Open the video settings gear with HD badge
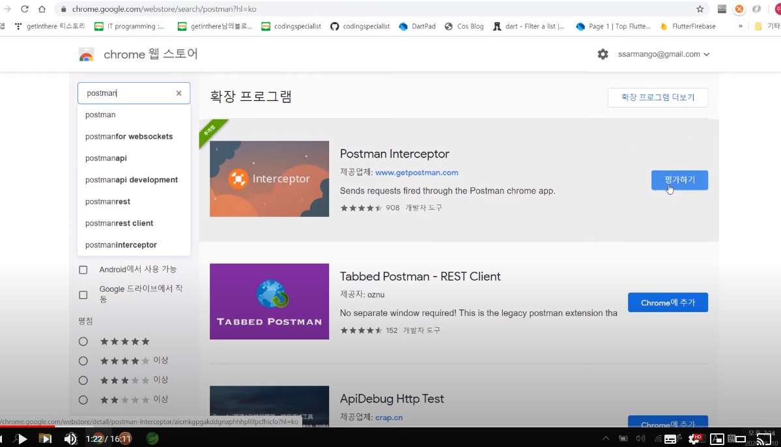Screen dimensions: 781x447 [694, 439]
